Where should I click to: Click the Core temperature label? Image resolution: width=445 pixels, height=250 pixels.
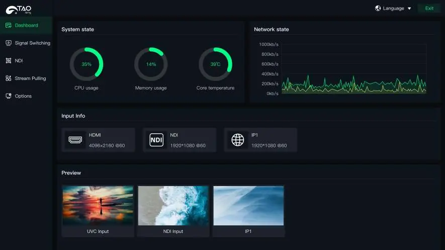(215, 88)
